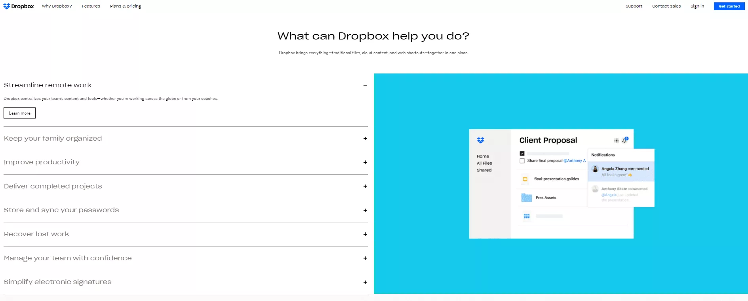Click the Dropbox logo in header
Screen dimensions: 748x301
pyautogui.click(x=19, y=6)
